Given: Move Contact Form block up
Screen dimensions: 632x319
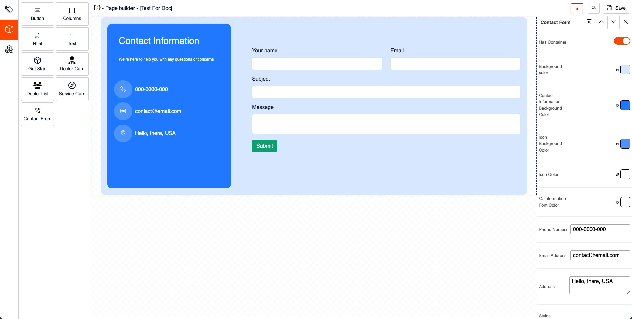Looking at the screenshot, I should click(601, 22).
